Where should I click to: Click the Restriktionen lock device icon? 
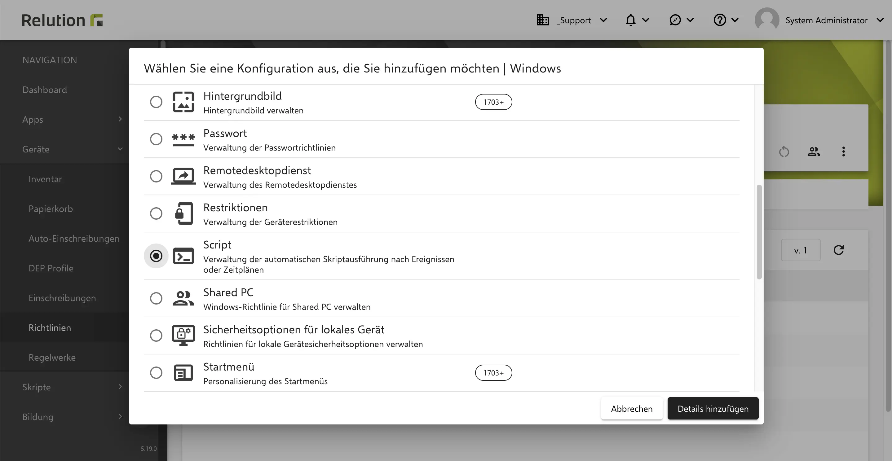(x=183, y=213)
